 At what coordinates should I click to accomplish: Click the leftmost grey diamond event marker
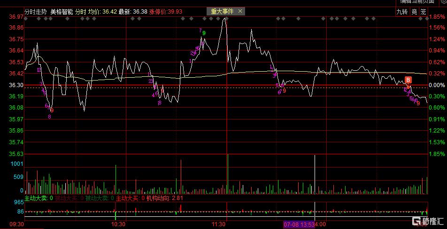(x=26, y=19)
